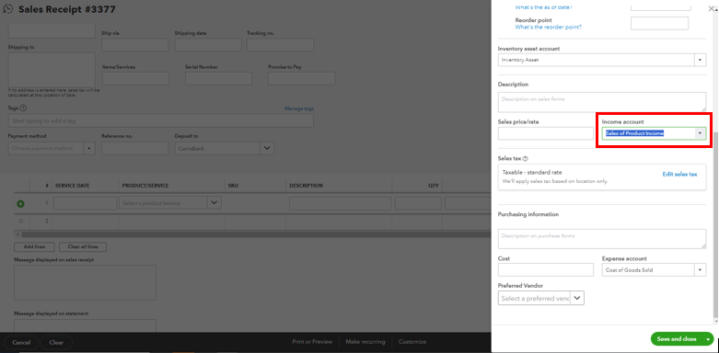Close the product side panel
The image size is (719, 353).
712,7
